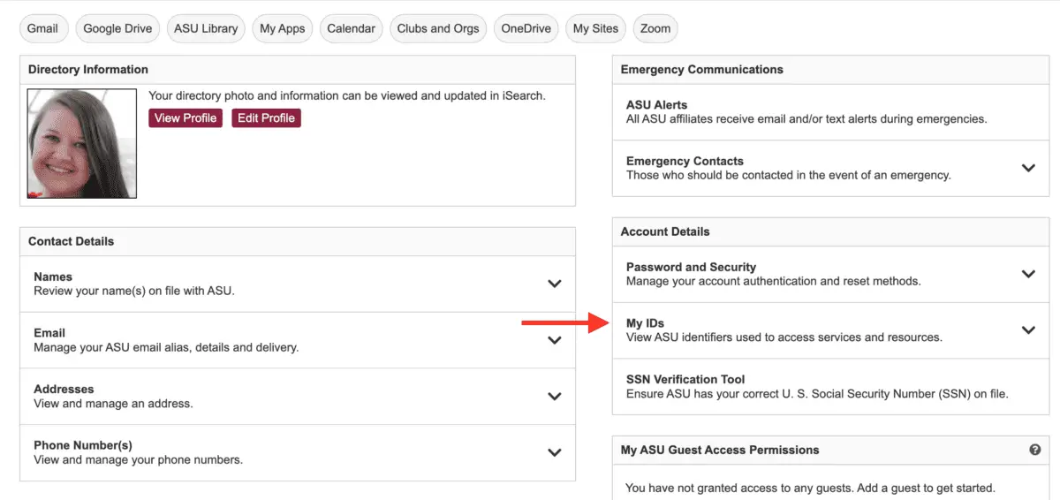
Task: Click the help question mark icon
Action: 1034,450
